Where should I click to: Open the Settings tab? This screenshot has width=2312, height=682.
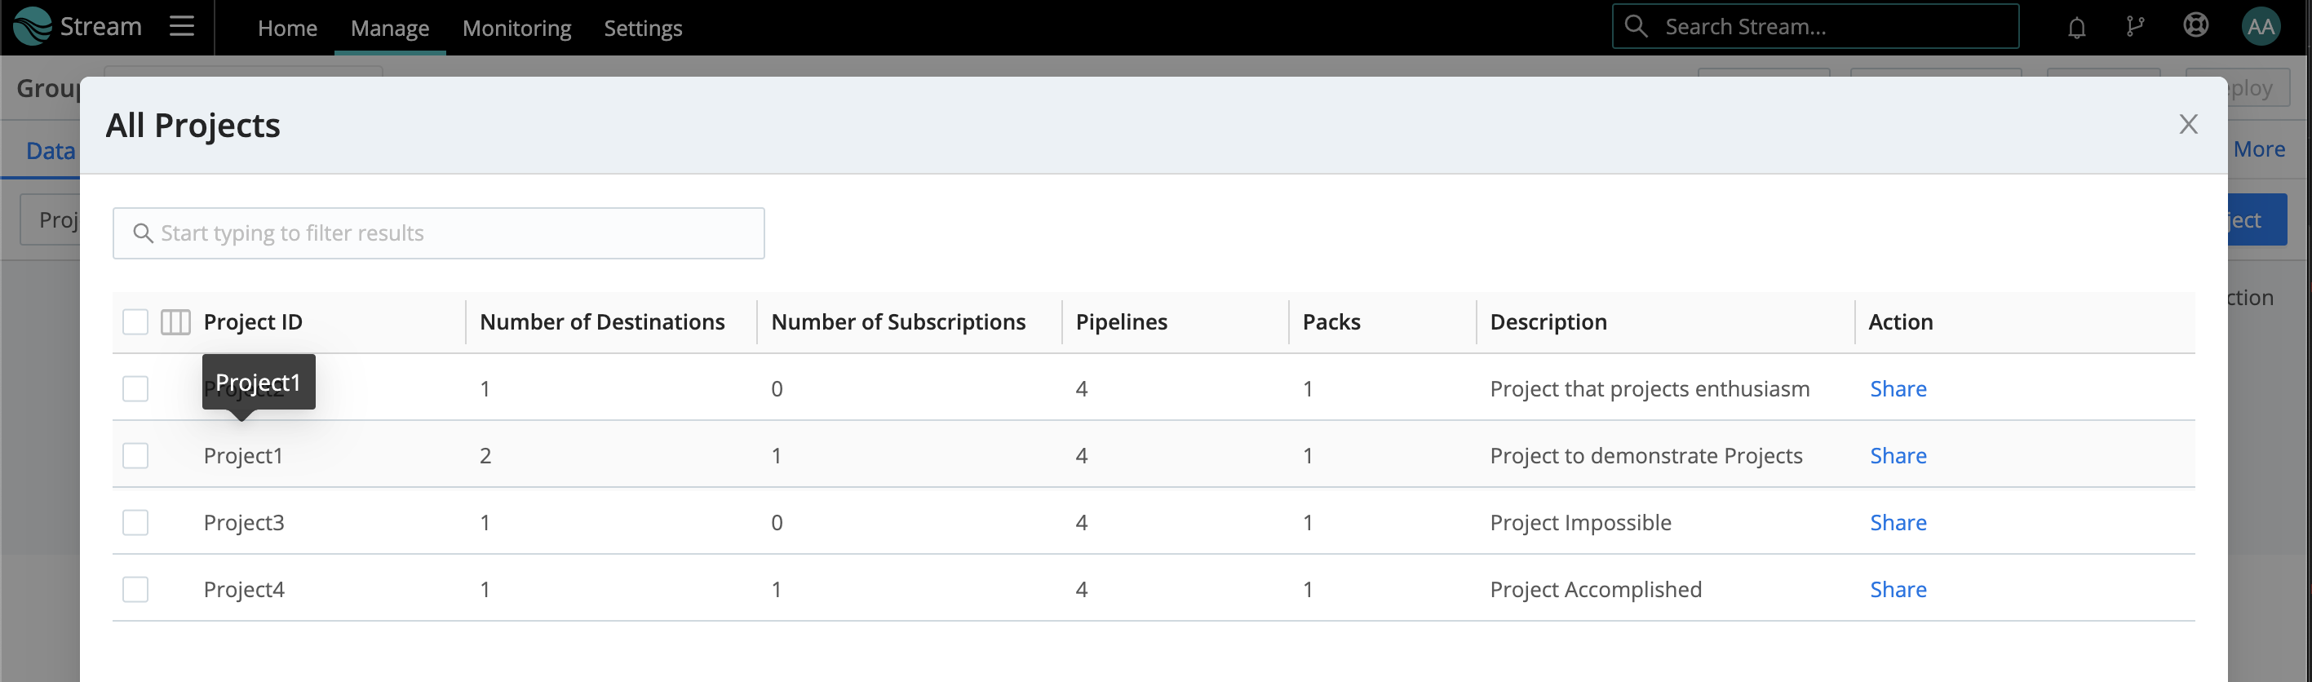pyautogui.click(x=643, y=28)
